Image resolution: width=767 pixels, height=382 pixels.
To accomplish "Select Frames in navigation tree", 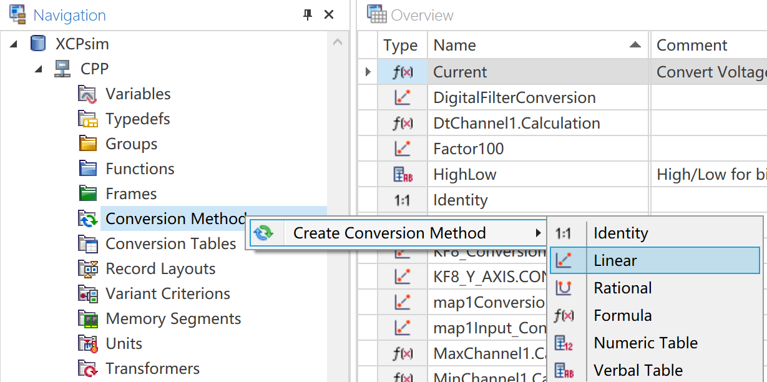I will coord(131,194).
